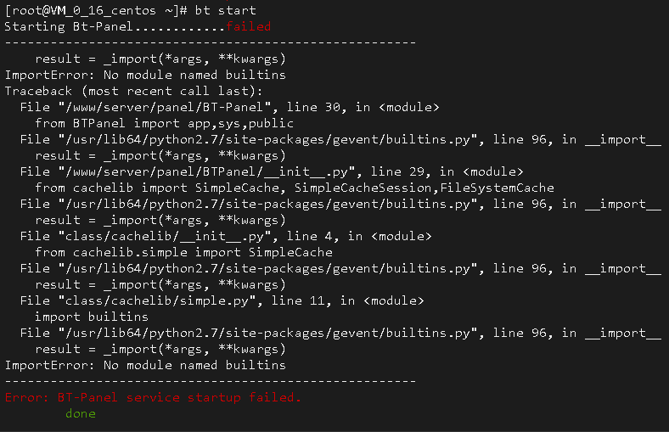669x432 pixels.
Task: Click 'line 30, in <module>' text
Action: tap(363, 107)
